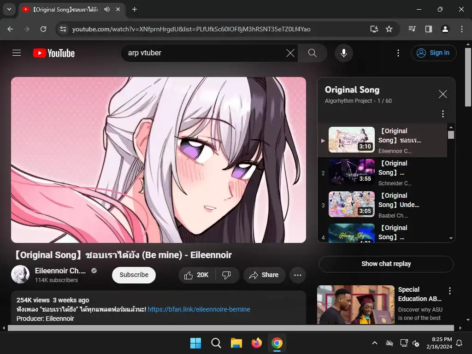472x354 pixels.
Task: Play the Baabel Ch. playlist video
Action: point(382,205)
